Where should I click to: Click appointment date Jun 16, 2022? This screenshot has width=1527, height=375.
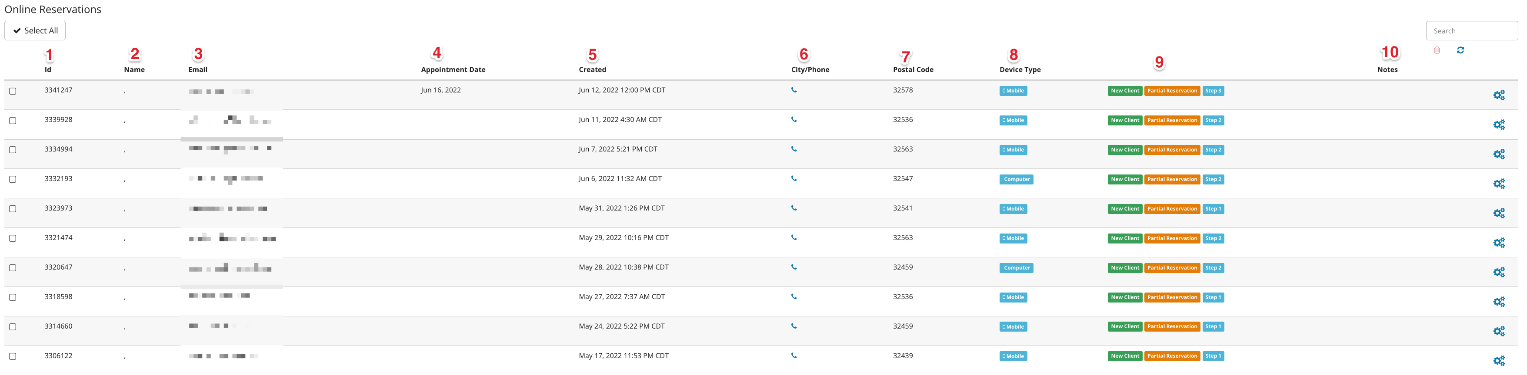[x=440, y=90]
